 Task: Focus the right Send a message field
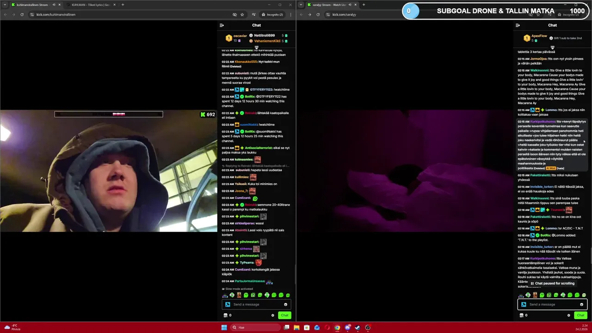(553, 304)
